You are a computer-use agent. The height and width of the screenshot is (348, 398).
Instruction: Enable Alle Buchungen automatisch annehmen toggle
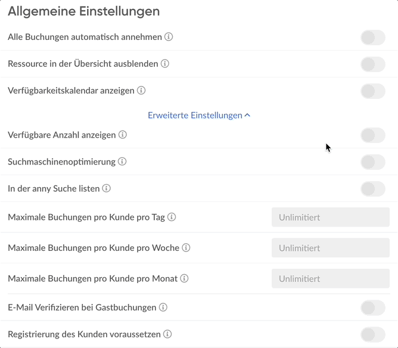(373, 38)
